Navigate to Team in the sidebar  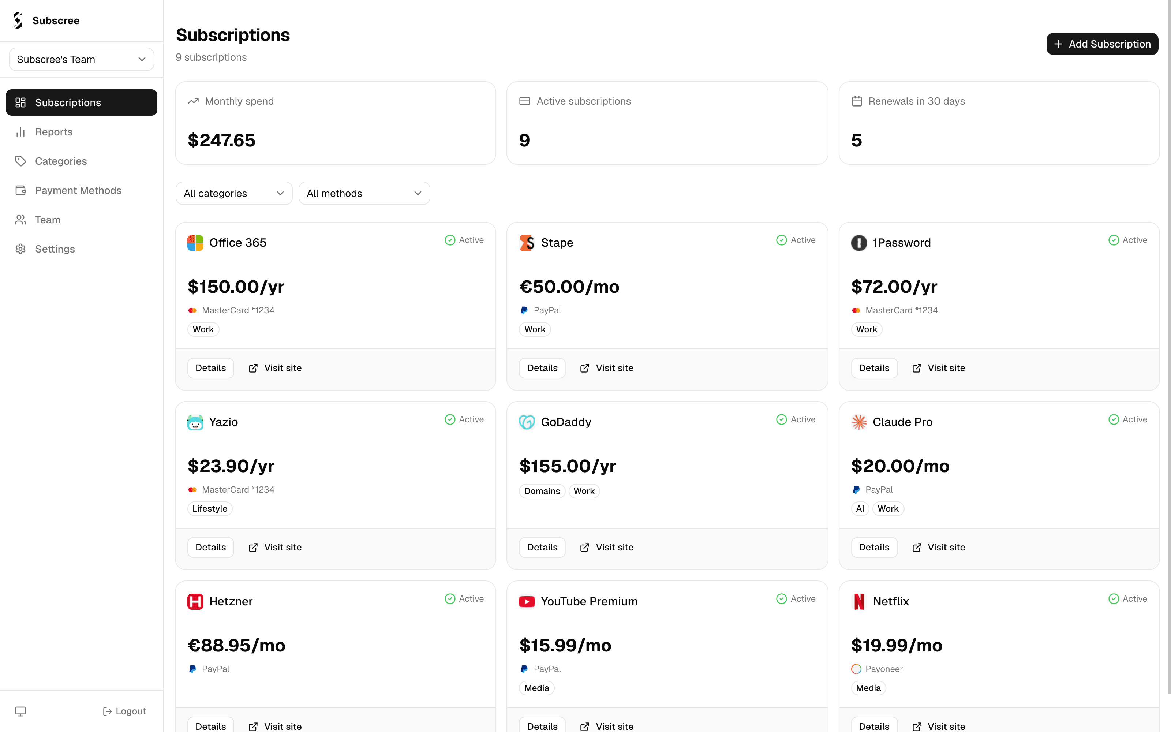[81, 219]
